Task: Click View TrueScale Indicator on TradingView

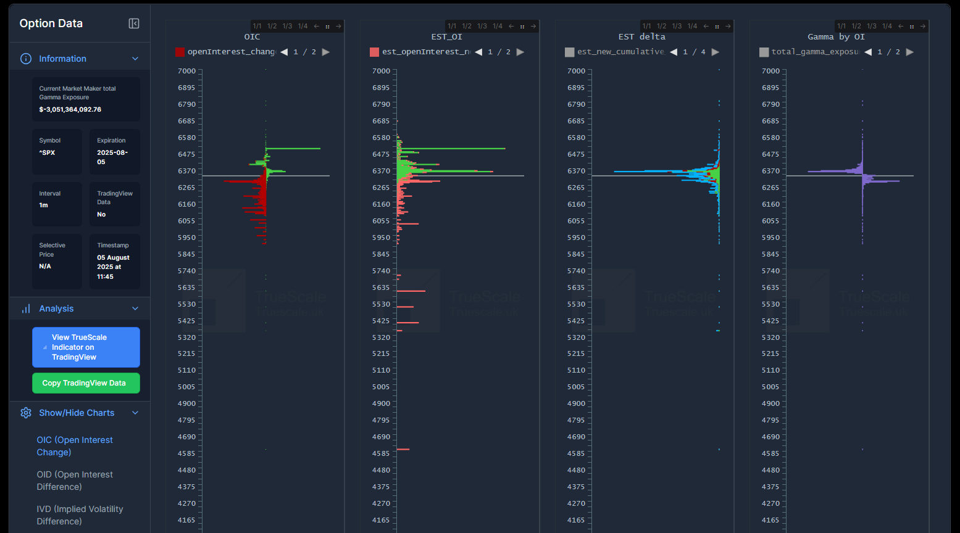Action: (86, 347)
